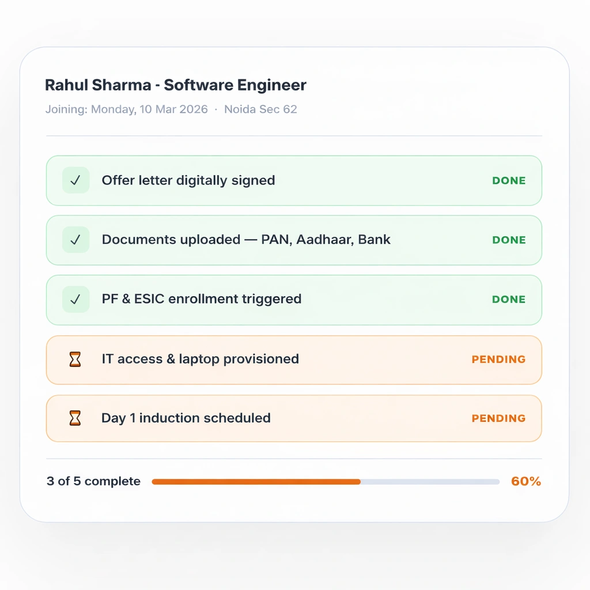Image resolution: width=590 pixels, height=590 pixels.
Task: Click the DONE status label on offer letter
Action: tap(509, 180)
